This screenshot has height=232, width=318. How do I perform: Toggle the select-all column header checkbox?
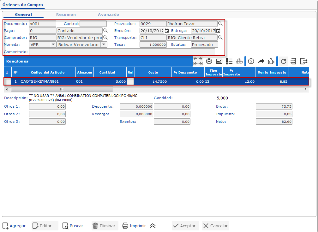[x=7, y=72]
